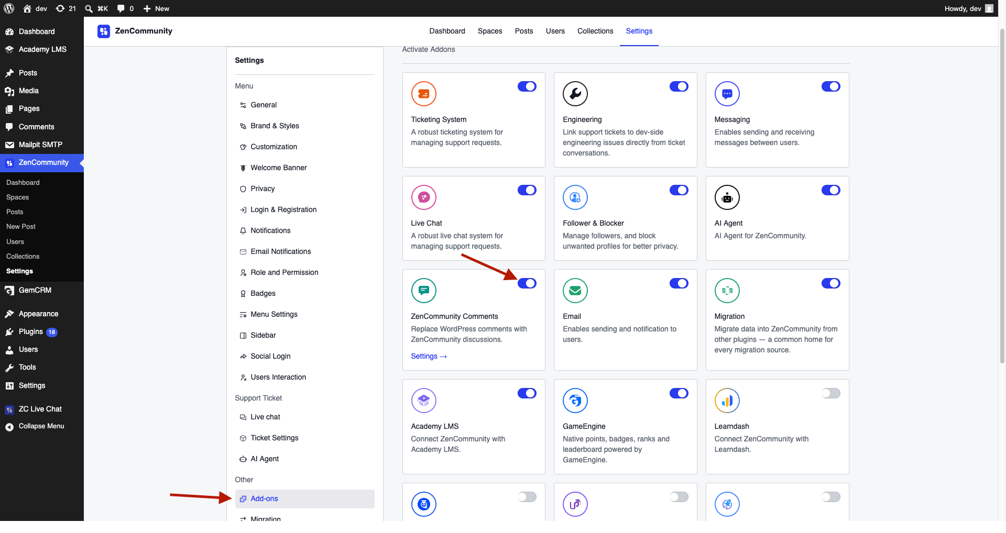Turn off the Live Chat addon toggle

point(527,190)
